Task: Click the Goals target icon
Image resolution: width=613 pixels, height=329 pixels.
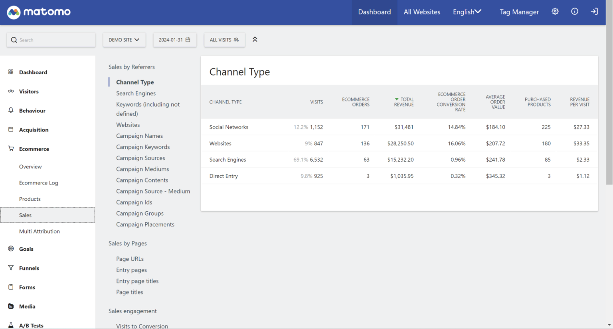Action: 10,249
